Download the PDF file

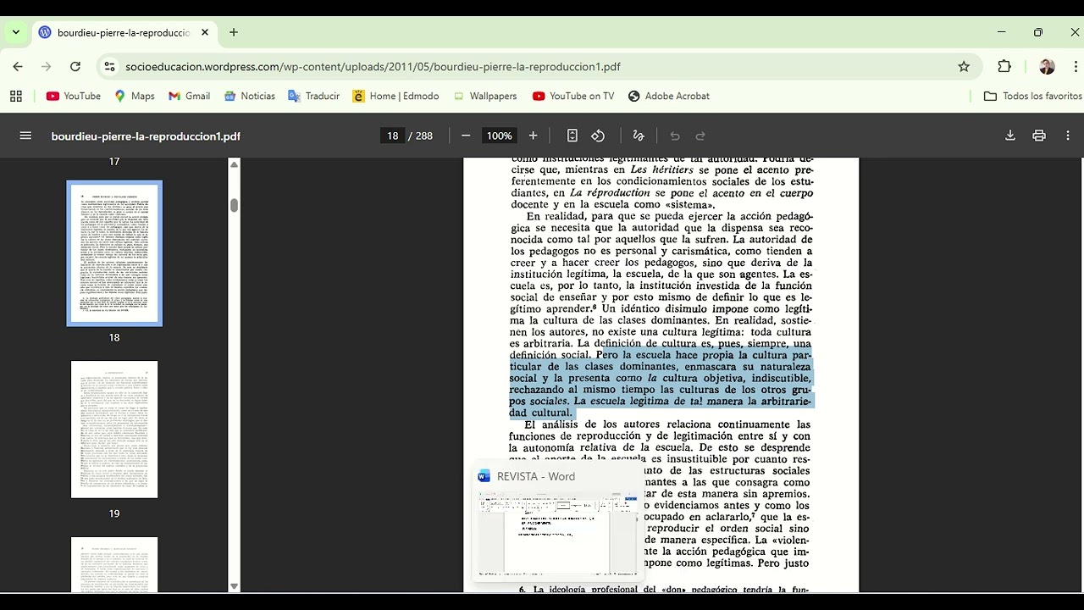click(1010, 136)
